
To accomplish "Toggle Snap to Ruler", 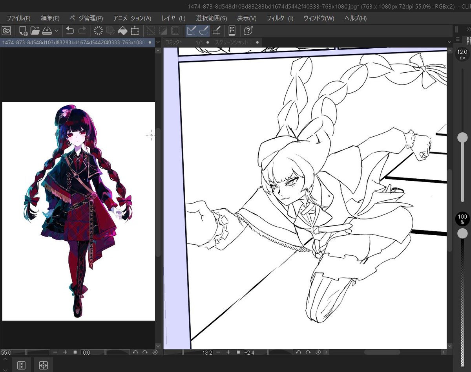I will click(x=192, y=30).
